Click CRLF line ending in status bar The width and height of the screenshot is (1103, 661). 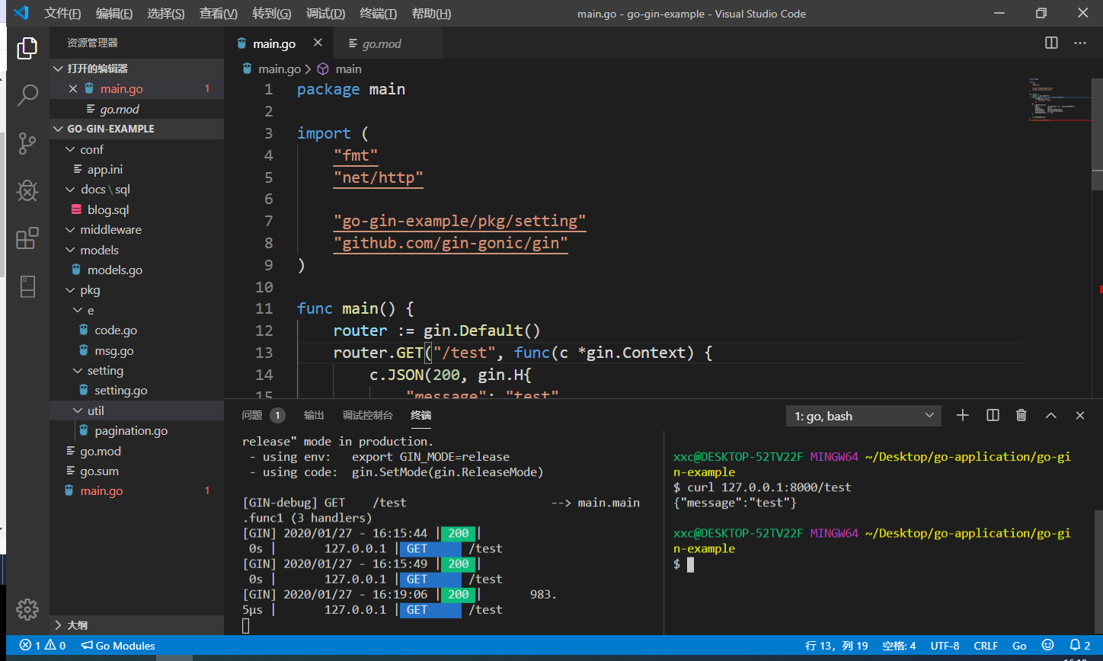[x=986, y=646]
